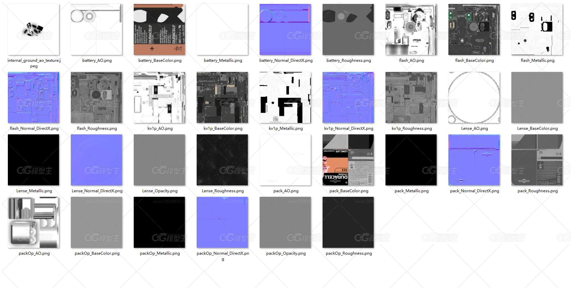Click the Lense_AO.png file name label
The width and height of the screenshot is (571, 288).
pos(474,128)
